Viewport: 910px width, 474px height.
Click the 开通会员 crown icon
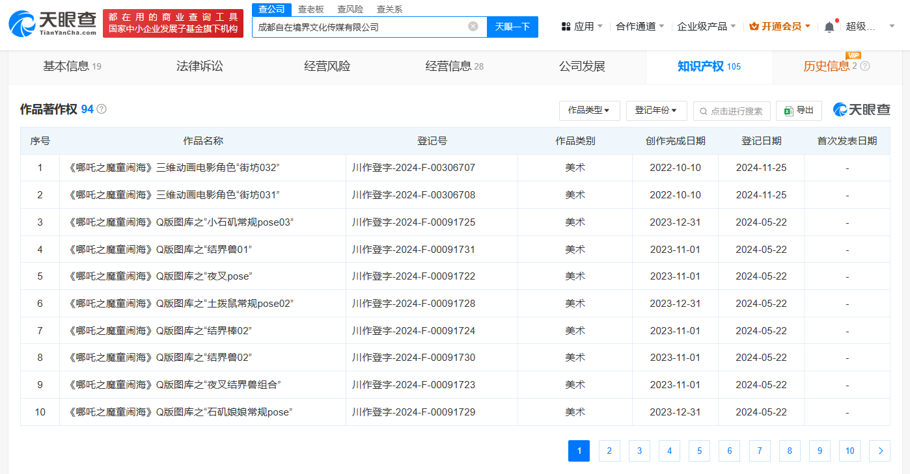point(754,27)
